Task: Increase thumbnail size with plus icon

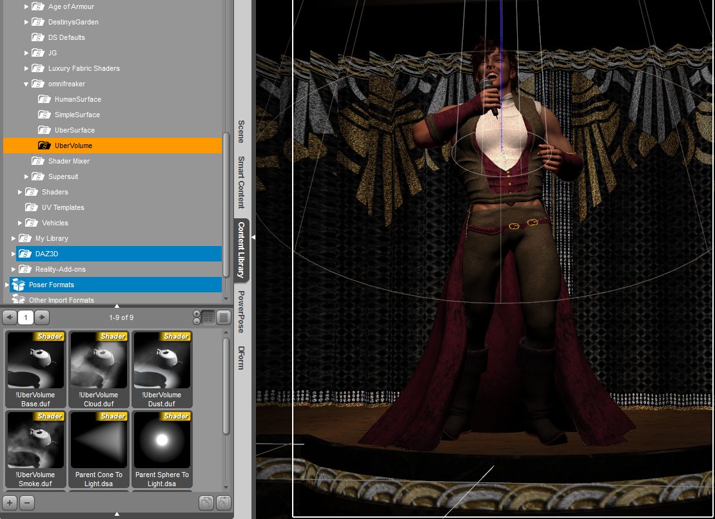Action: point(197,314)
